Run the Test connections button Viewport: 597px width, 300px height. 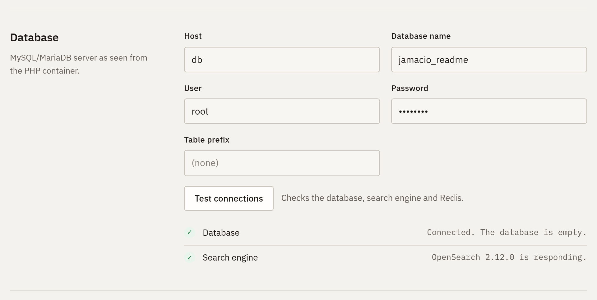(229, 198)
